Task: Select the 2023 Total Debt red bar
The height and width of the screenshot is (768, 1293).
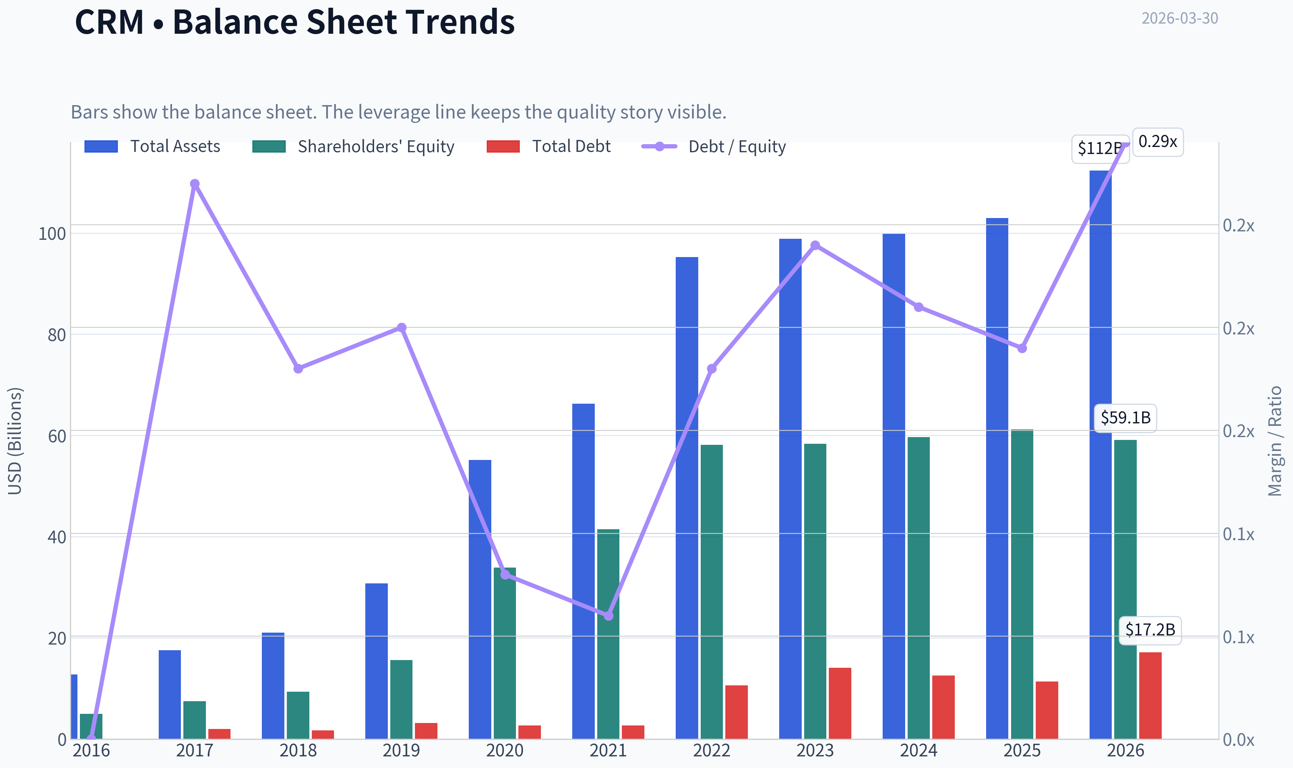Action: coord(840,703)
